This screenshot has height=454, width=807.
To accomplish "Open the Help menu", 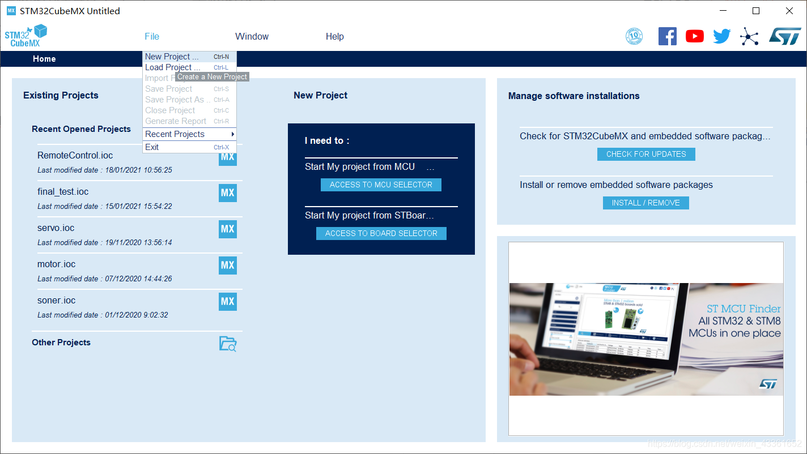I will (x=334, y=36).
